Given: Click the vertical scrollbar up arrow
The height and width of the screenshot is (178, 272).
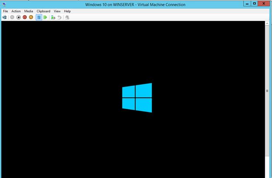Looking at the screenshot, I should (x=267, y=23).
